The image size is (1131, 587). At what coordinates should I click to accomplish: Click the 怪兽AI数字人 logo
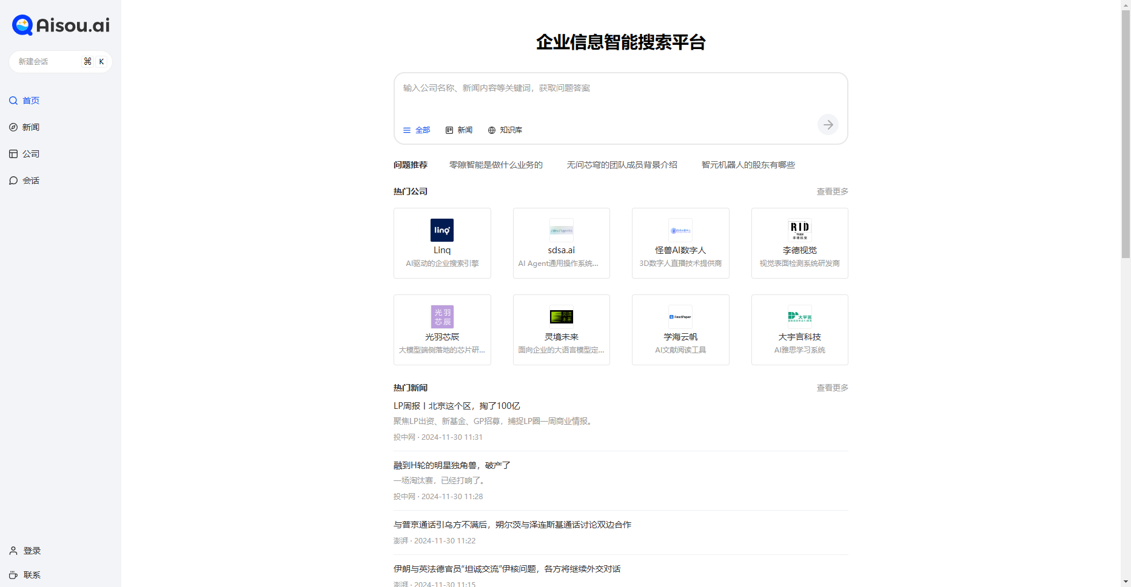tap(680, 230)
